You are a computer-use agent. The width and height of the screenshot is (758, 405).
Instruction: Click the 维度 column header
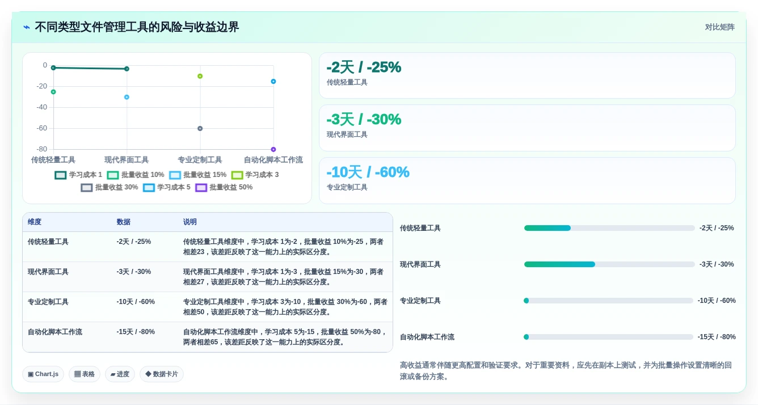coord(35,222)
